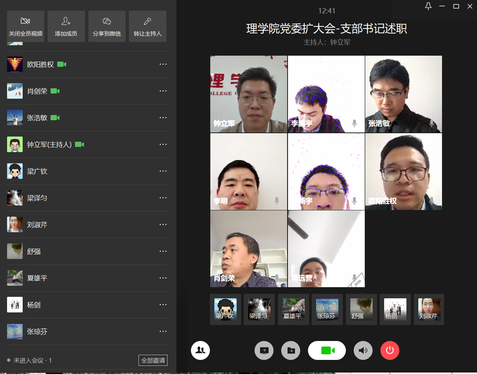The image size is (477, 374).
Task: Select 刘淑芹 in the member list
Action: click(x=37, y=225)
